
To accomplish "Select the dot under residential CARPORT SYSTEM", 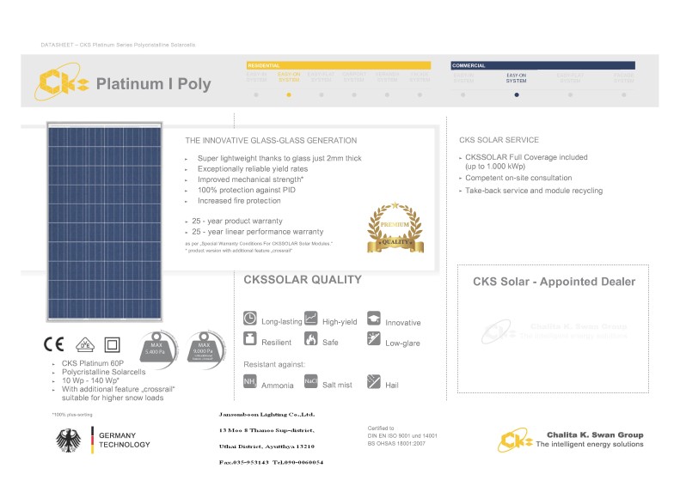I will click(354, 94).
